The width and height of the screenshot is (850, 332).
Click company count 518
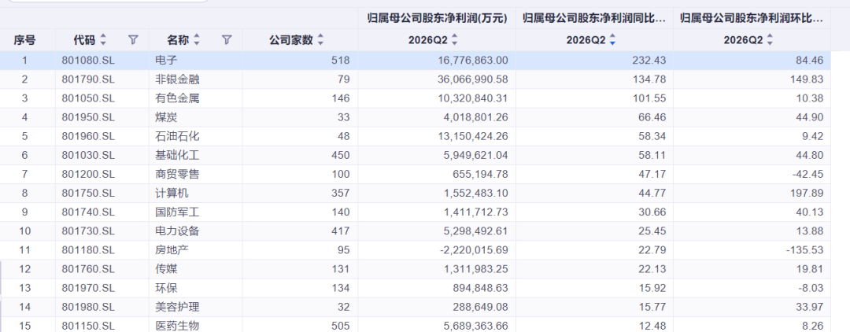342,61
